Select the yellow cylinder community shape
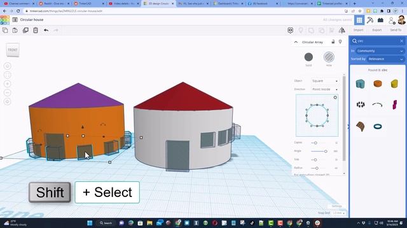407x228 pixels. pyautogui.click(x=394, y=84)
